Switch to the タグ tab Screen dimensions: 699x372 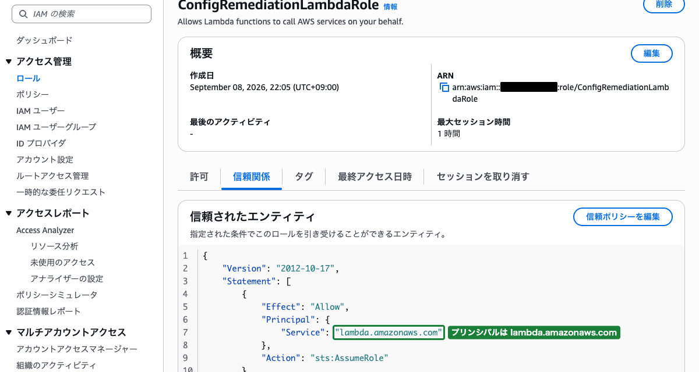pos(303,177)
